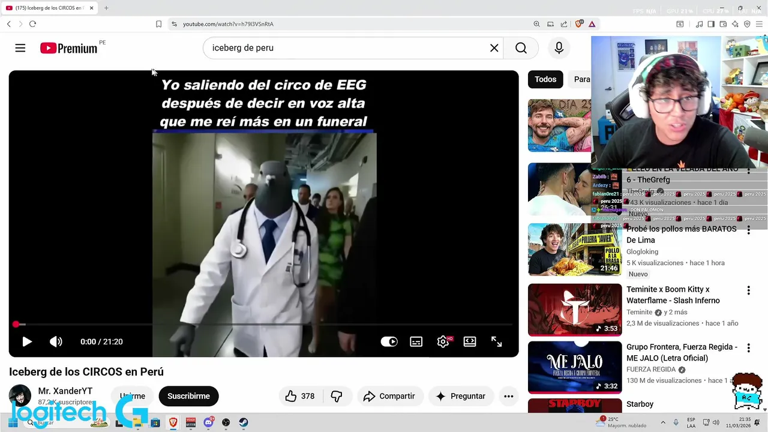Seek on the video progress bar
Screen dimensions: 768x432
pos(264,325)
